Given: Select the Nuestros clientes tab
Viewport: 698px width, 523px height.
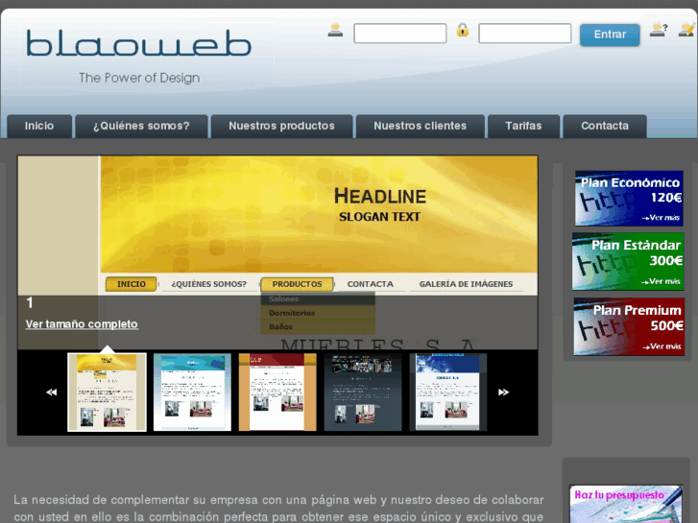Looking at the screenshot, I should point(420,126).
